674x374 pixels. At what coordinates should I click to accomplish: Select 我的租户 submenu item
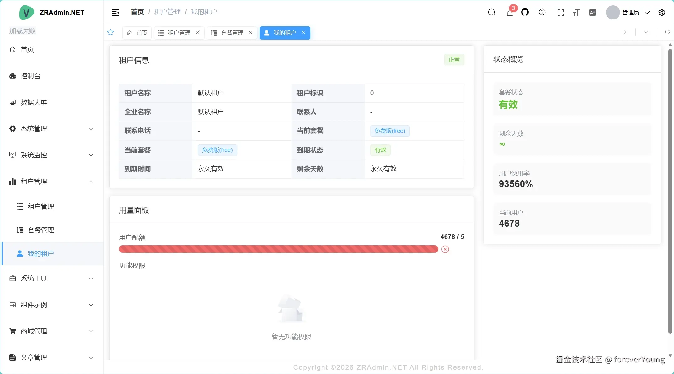point(52,254)
